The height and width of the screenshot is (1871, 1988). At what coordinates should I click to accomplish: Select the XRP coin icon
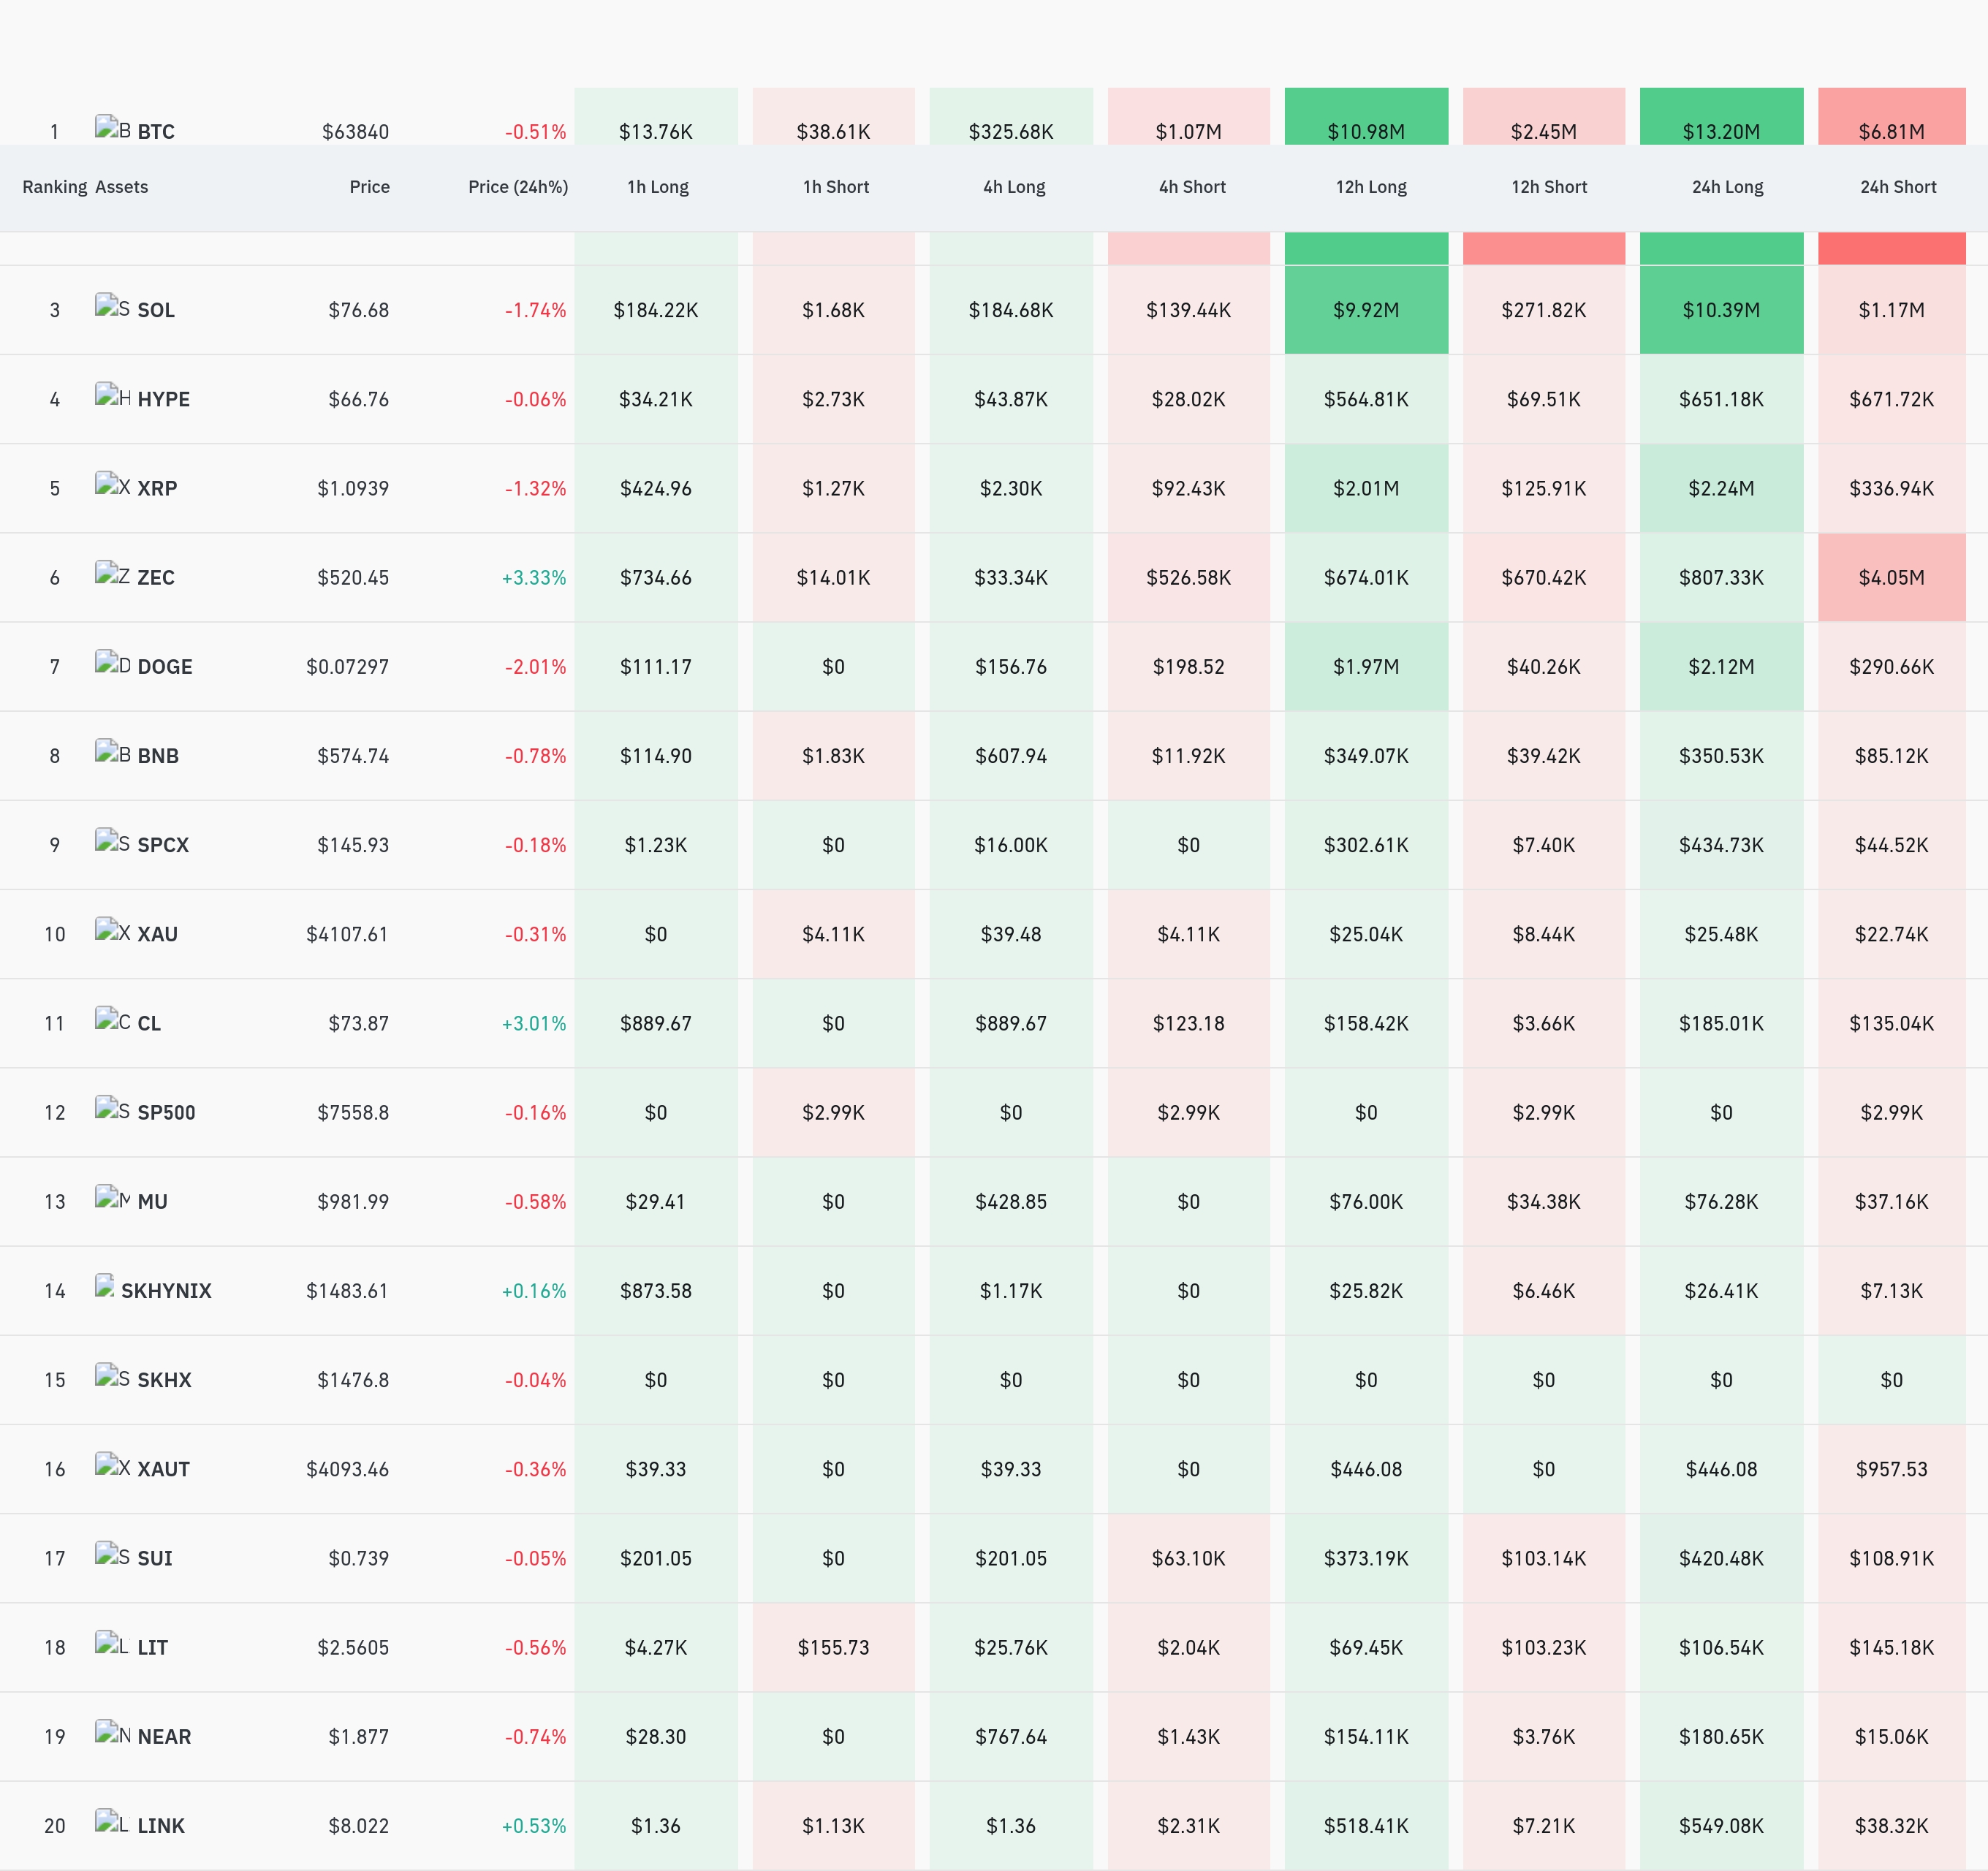[x=112, y=485]
